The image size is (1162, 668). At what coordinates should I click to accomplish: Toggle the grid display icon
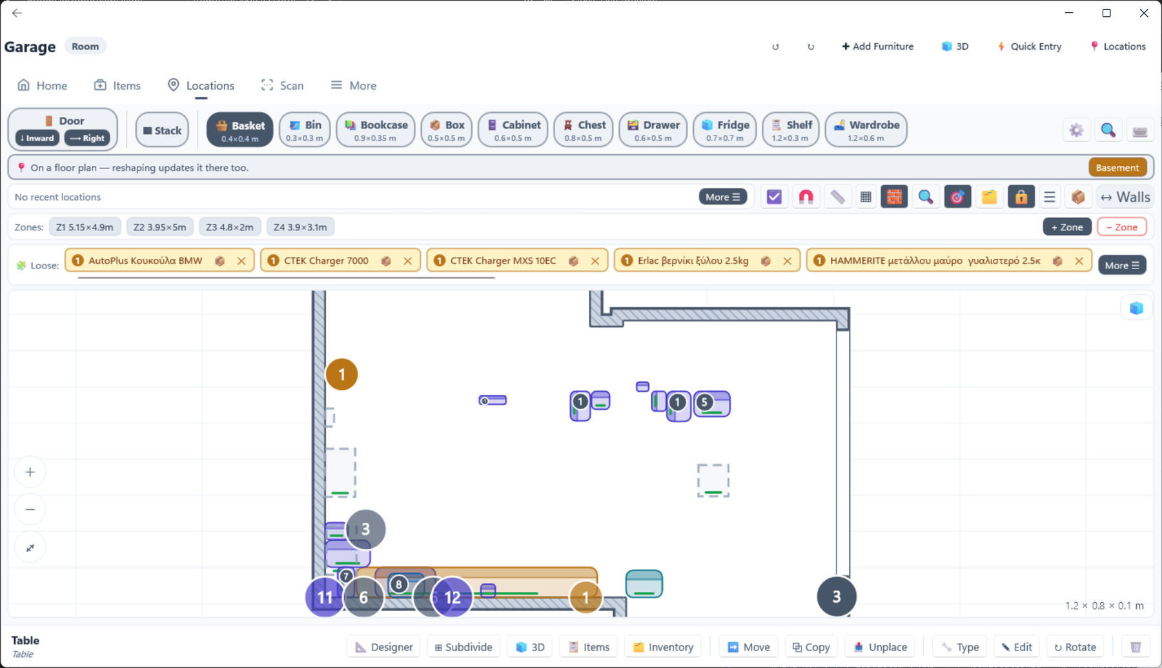tap(866, 197)
